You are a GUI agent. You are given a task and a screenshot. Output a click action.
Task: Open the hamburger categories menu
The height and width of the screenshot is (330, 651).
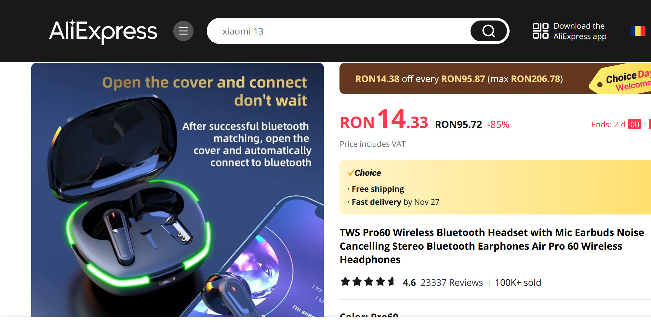tap(183, 31)
